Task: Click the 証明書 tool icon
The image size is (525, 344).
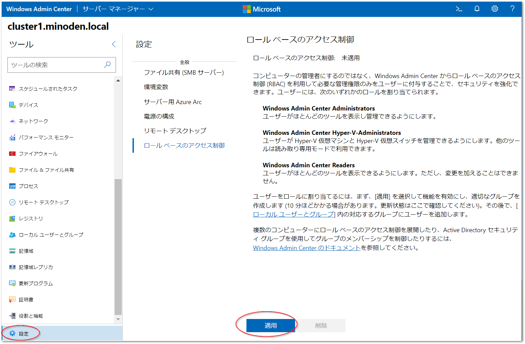Action: (12, 299)
